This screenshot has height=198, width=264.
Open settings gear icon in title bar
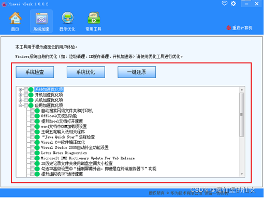point(233,4)
